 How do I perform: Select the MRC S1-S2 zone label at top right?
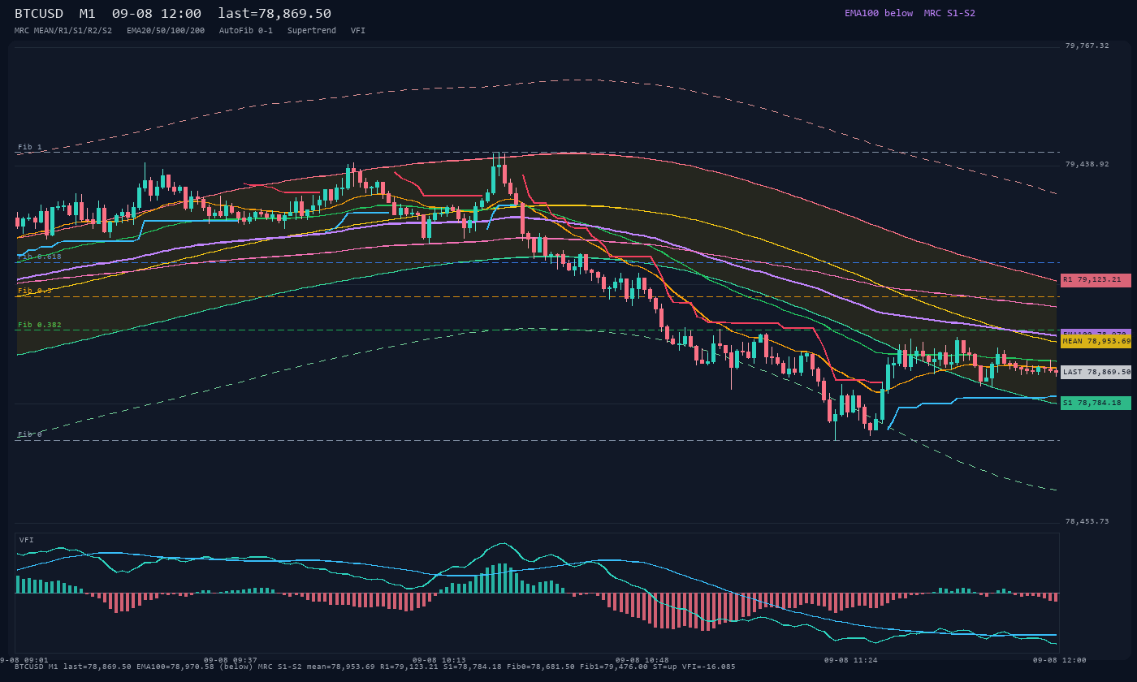[x=949, y=13]
